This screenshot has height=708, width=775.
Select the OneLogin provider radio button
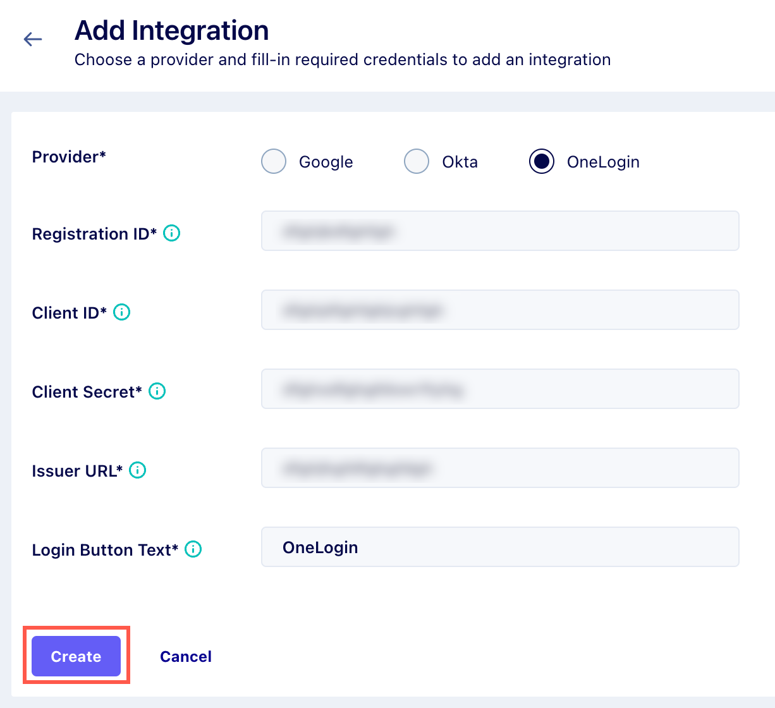(x=542, y=161)
